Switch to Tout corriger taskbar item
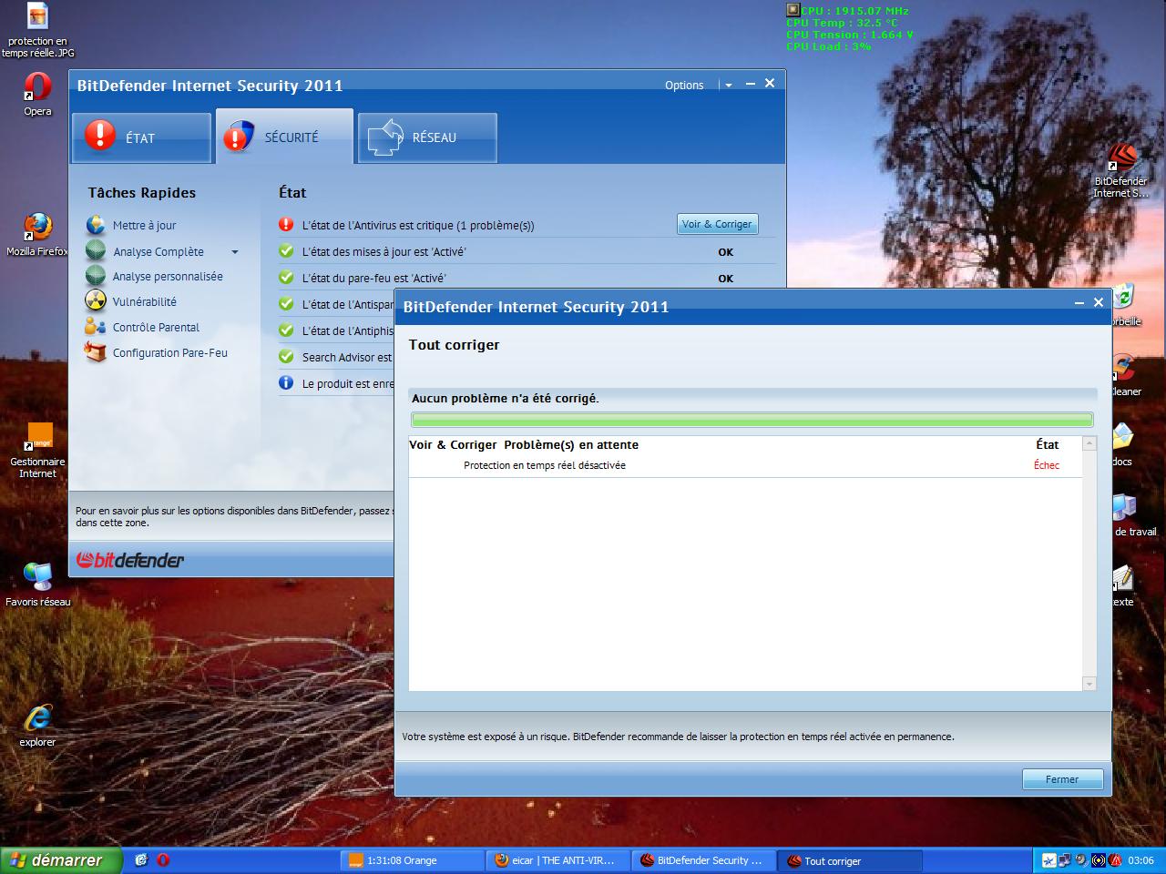Image resolution: width=1166 pixels, height=874 pixels. point(851,860)
